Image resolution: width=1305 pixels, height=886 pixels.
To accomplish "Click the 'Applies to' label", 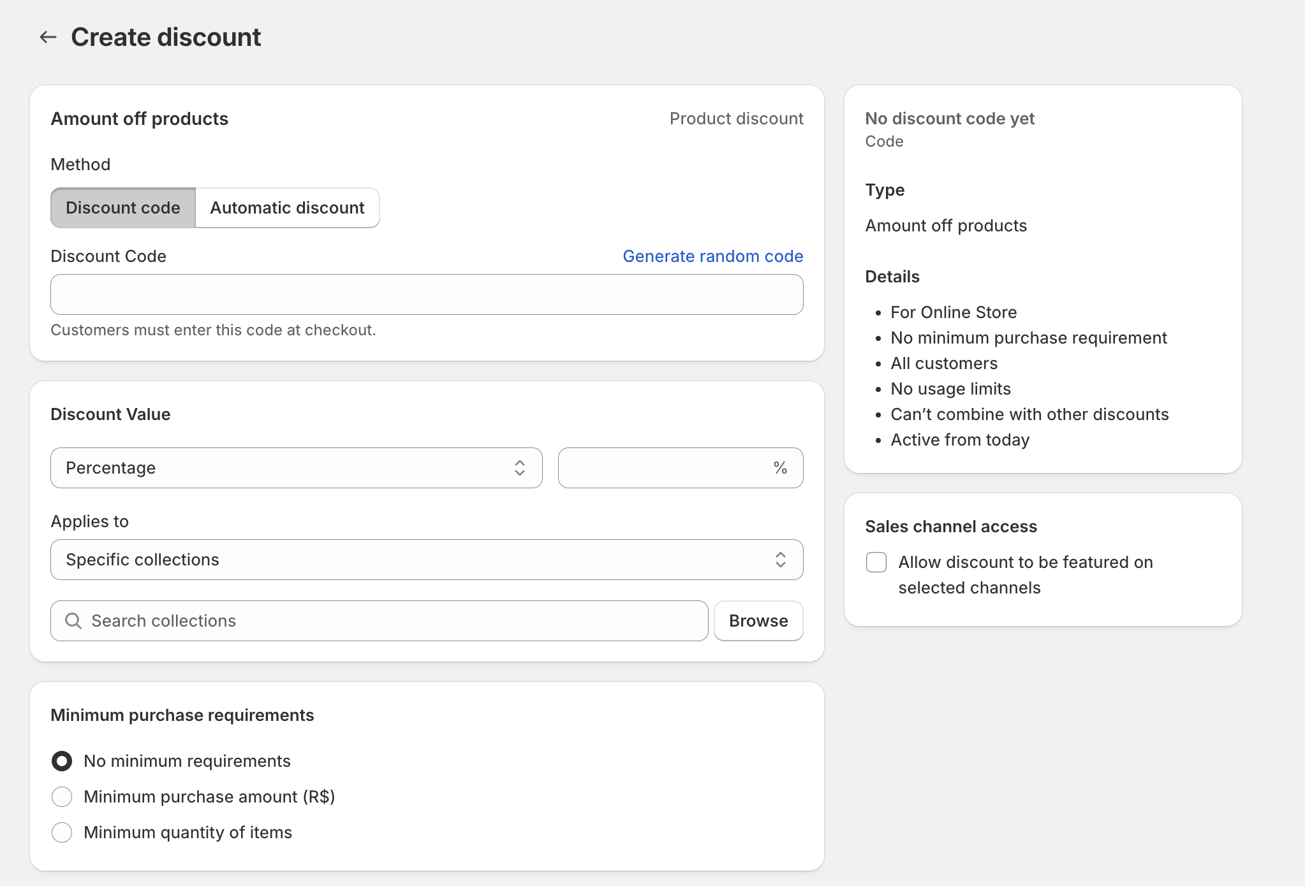I will 90,521.
